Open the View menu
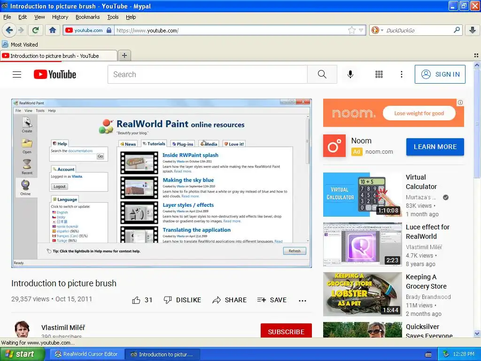This screenshot has height=361, width=481. click(x=39, y=17)
